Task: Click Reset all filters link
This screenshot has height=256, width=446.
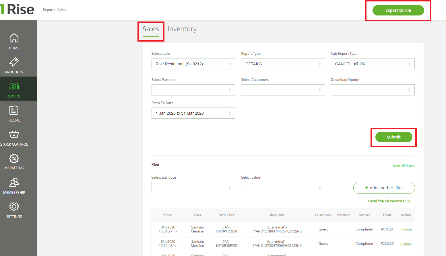Action: (x=403, y=165)
